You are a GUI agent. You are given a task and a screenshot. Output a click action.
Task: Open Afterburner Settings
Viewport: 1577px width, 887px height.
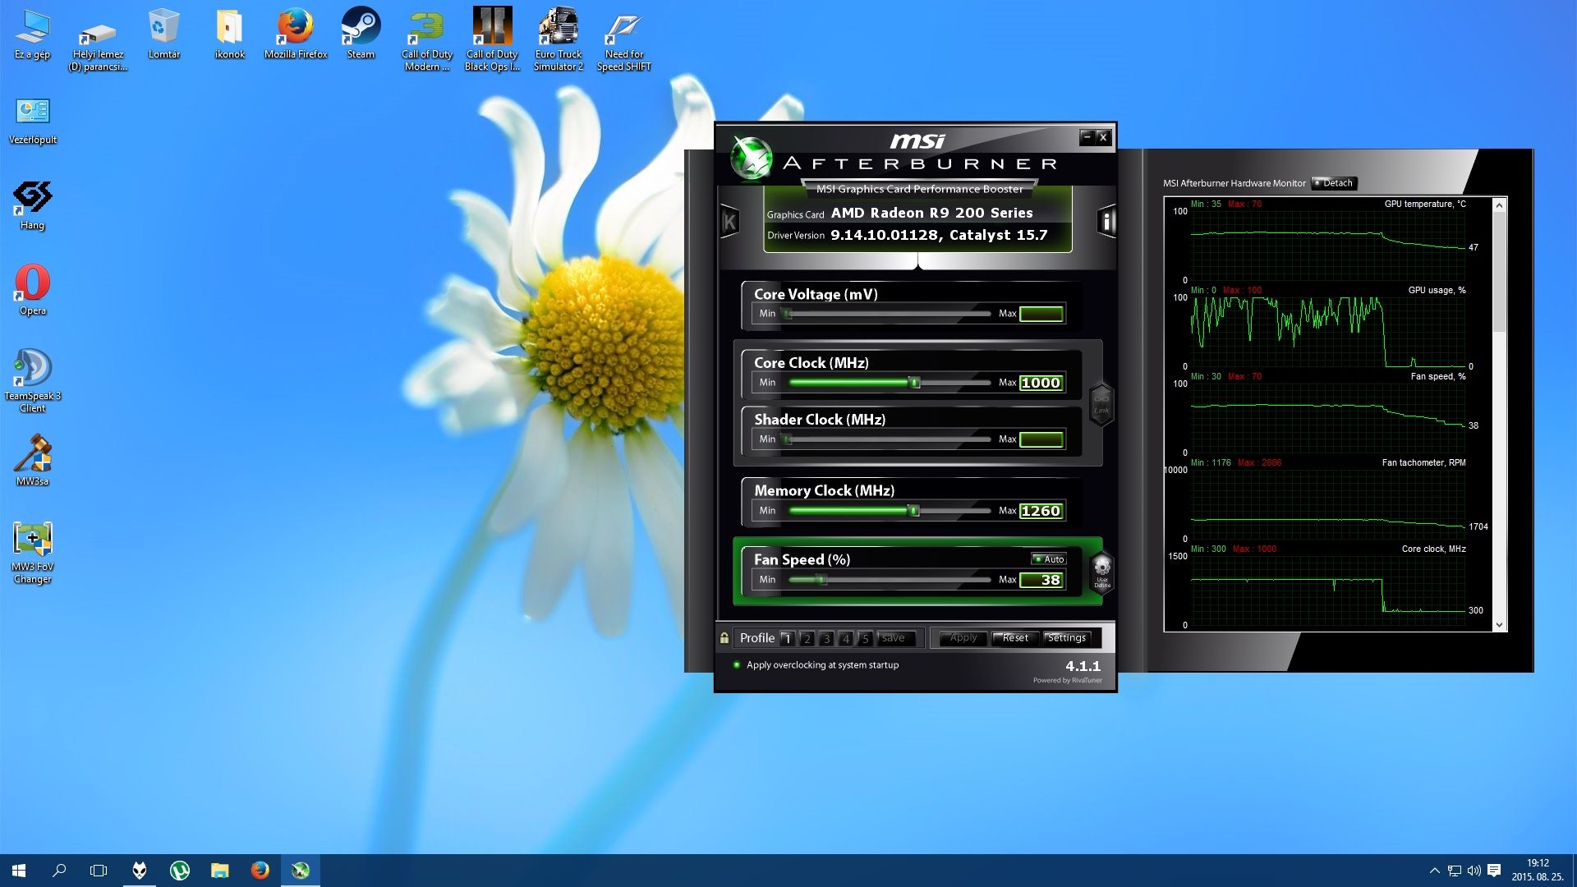tap(1066, 638)
